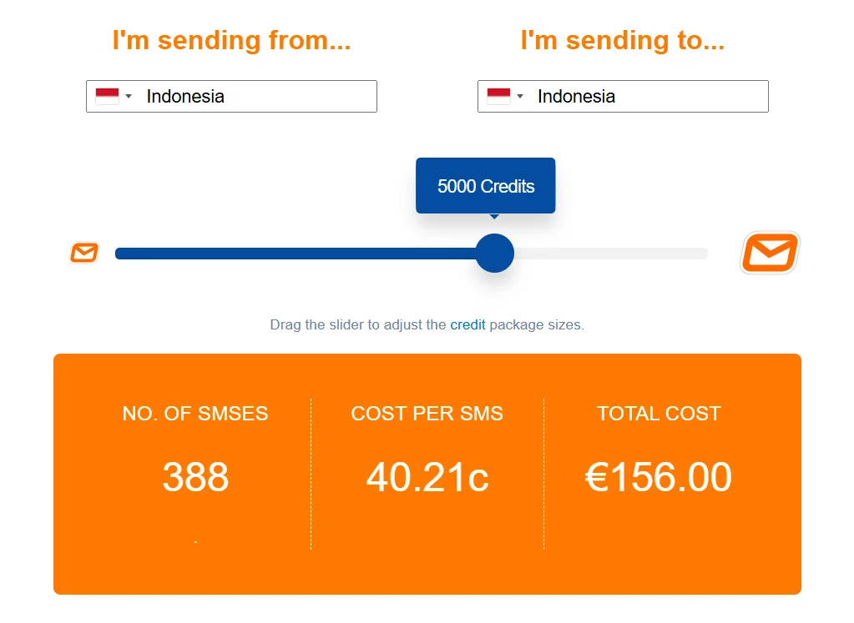
Task: Select the sending-from Indonesia country field
Action: 250,97
